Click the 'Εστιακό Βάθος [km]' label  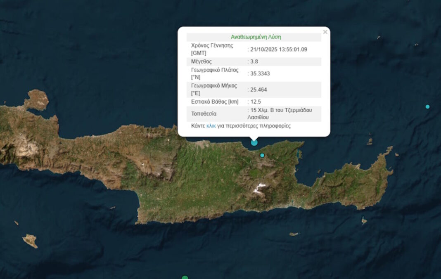tap(215, 102)
